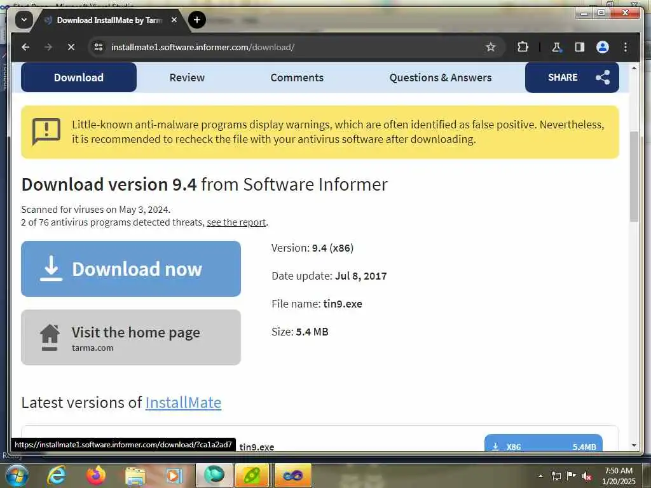Switch to the teal browser taskbar app

214,475
